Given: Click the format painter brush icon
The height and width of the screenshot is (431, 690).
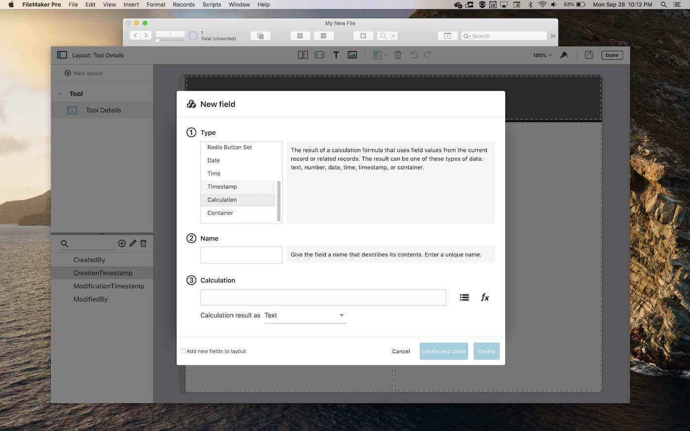Looking at the screenshot, I should (x=564, y=55).
